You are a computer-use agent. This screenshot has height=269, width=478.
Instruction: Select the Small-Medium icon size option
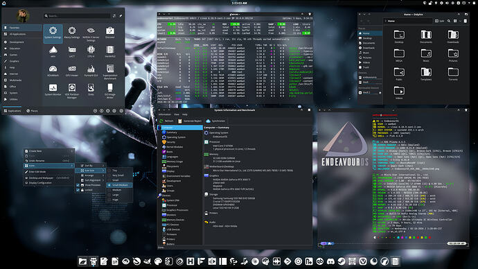pos(119,185)
